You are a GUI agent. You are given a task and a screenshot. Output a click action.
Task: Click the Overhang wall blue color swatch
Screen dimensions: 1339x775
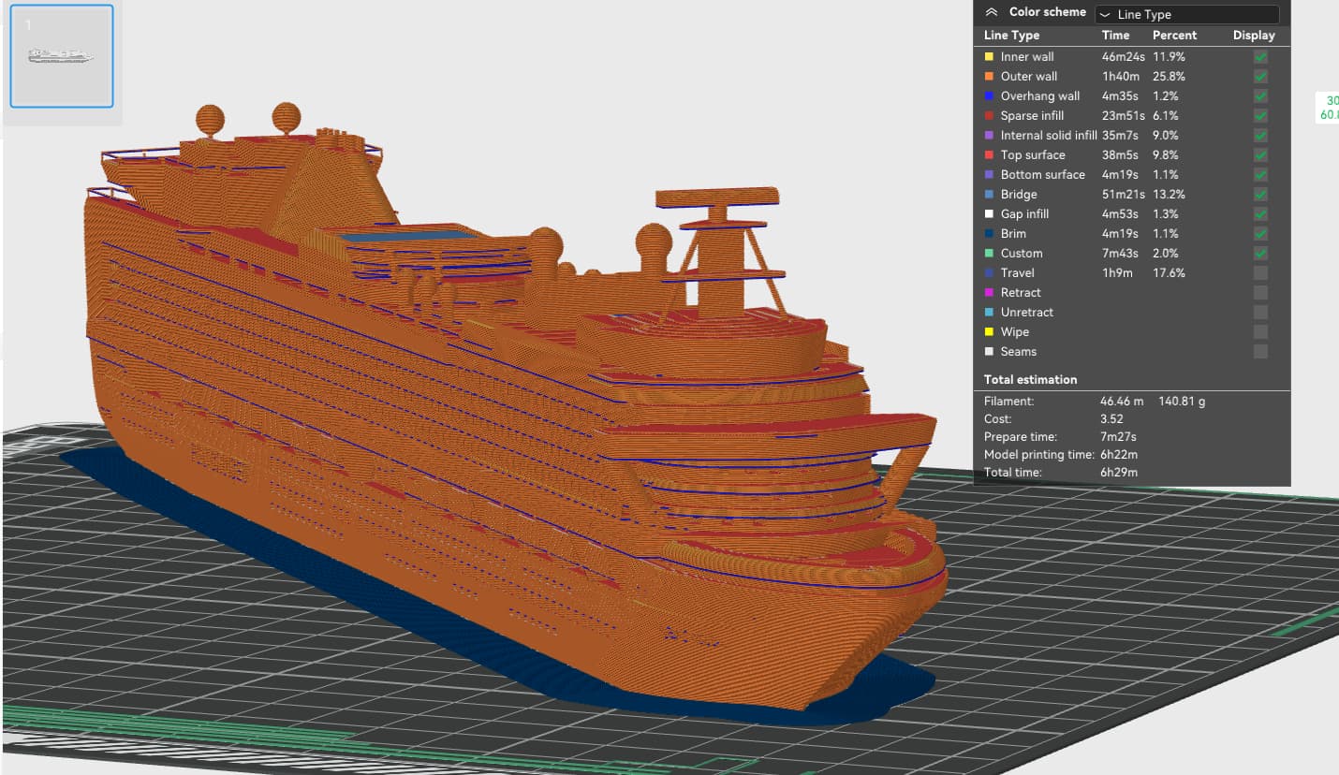[989, 95]
